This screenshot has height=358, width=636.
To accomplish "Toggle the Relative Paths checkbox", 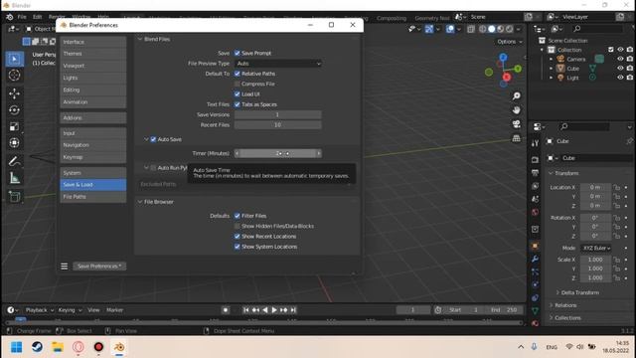I will 238,74.
